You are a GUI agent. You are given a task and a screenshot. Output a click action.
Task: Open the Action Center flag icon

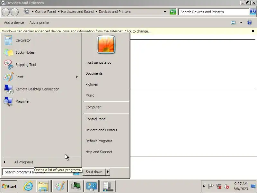tap(211, 186)
